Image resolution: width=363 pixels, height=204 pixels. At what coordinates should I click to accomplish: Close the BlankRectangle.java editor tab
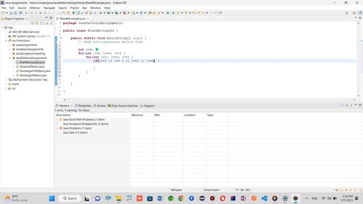[88, 19]
